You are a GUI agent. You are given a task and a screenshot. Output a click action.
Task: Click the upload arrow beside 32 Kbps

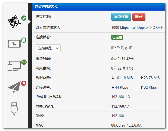pos(142,88)
